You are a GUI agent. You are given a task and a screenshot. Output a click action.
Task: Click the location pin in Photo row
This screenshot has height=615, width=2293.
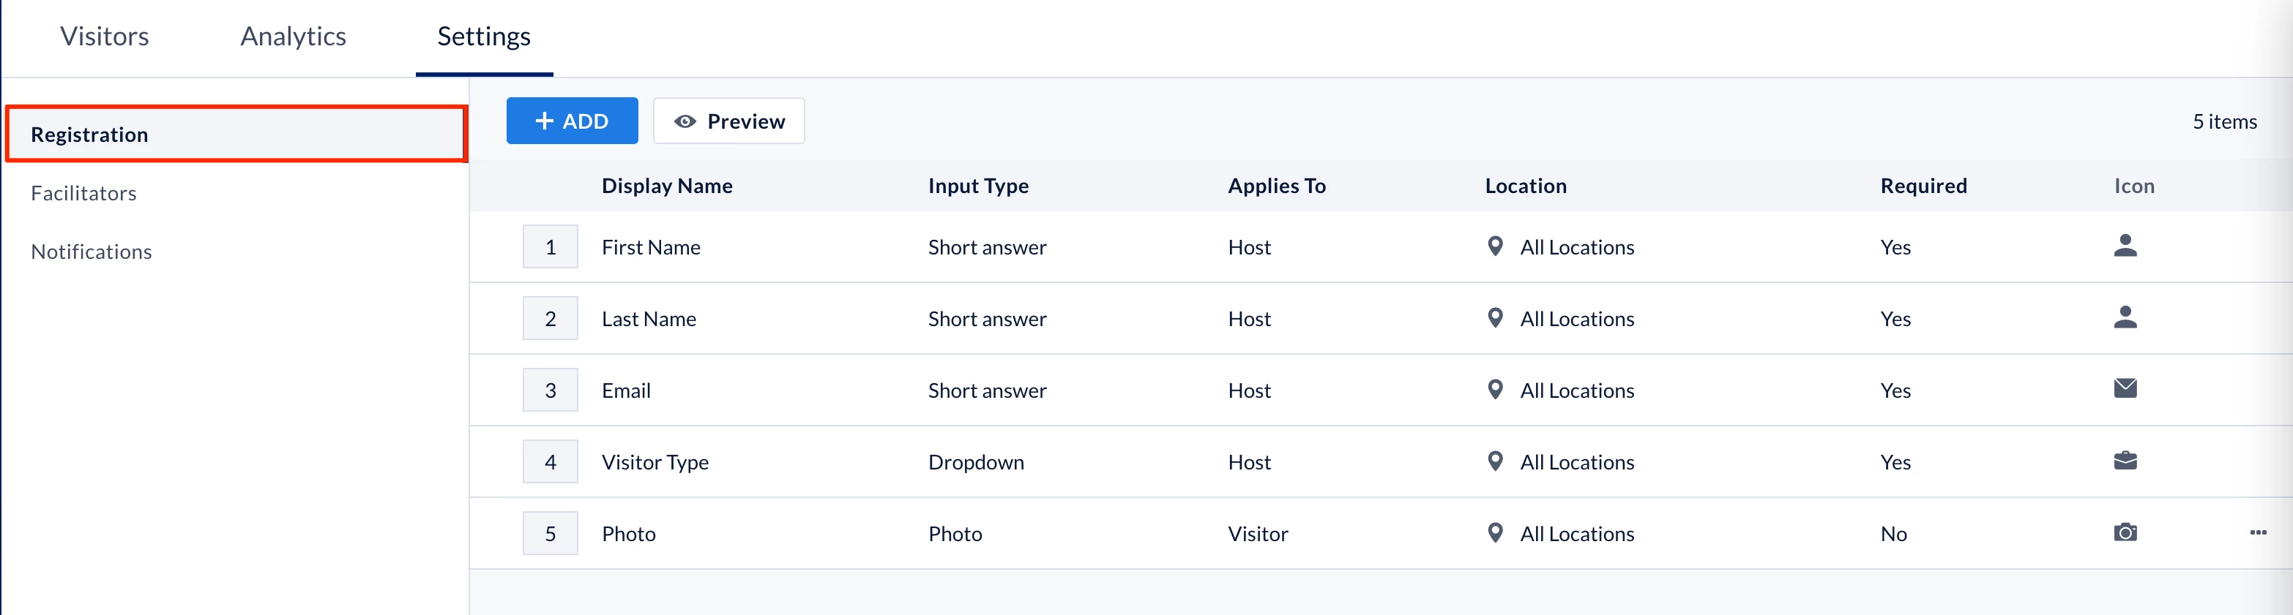1496,533
